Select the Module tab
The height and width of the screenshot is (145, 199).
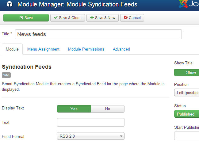[x=12, y=49]
